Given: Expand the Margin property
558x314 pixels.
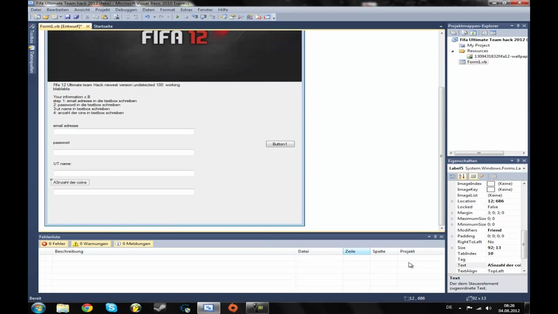Looking at the screenshot, I should pos(452,213).
